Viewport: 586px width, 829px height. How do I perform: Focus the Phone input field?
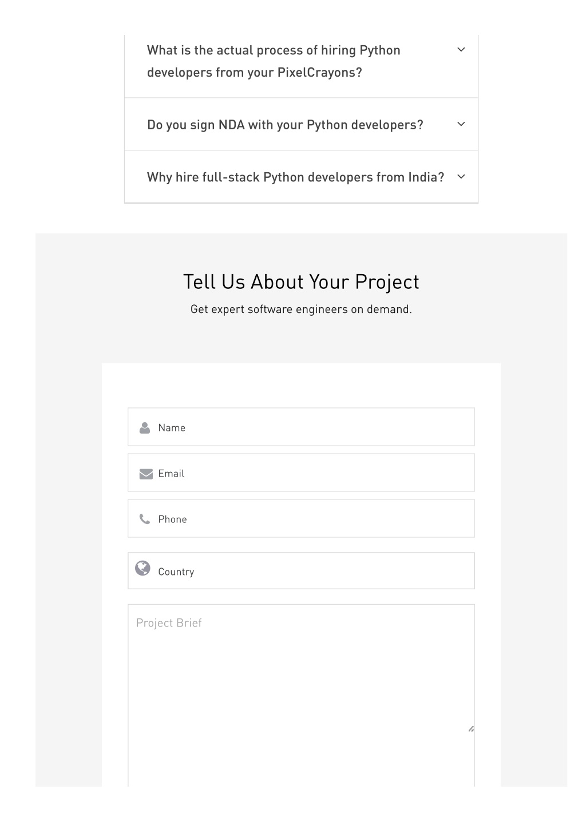(301, 518)
